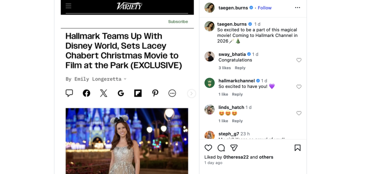Open hallmarkchannel's profile avatar
The width and height of the screenshot is (380, 174).
coord(210,83)
